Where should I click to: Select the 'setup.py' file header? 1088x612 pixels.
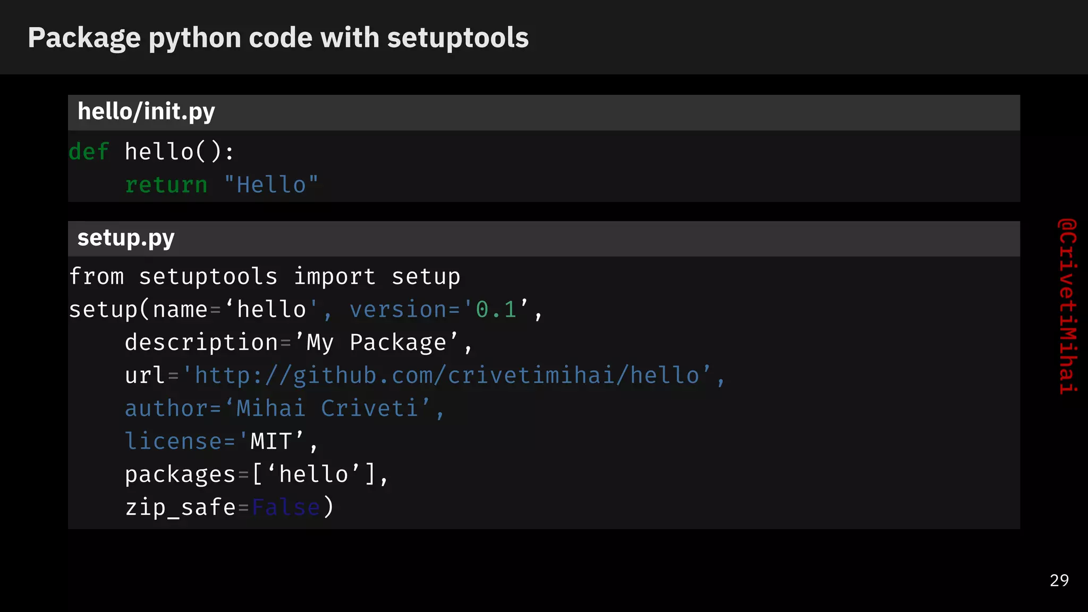pyautogui.click(x=544, y=239)
